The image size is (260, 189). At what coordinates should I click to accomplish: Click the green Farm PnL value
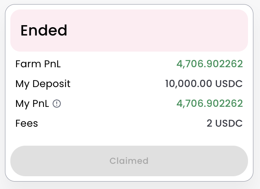[x=209, y=64]
